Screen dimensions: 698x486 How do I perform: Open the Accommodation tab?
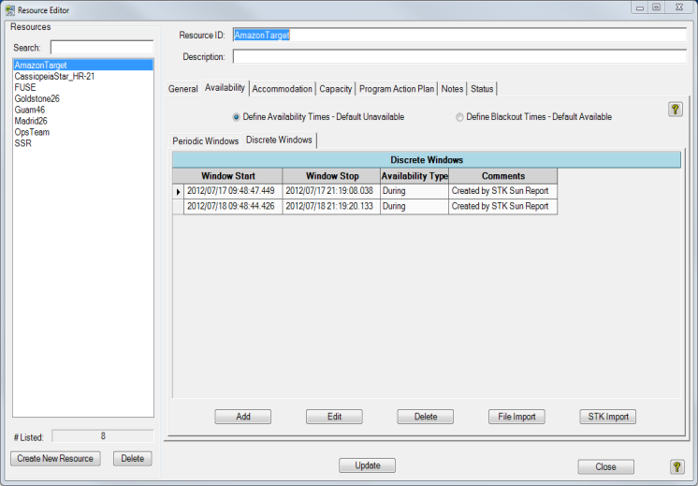coord(282,89)
